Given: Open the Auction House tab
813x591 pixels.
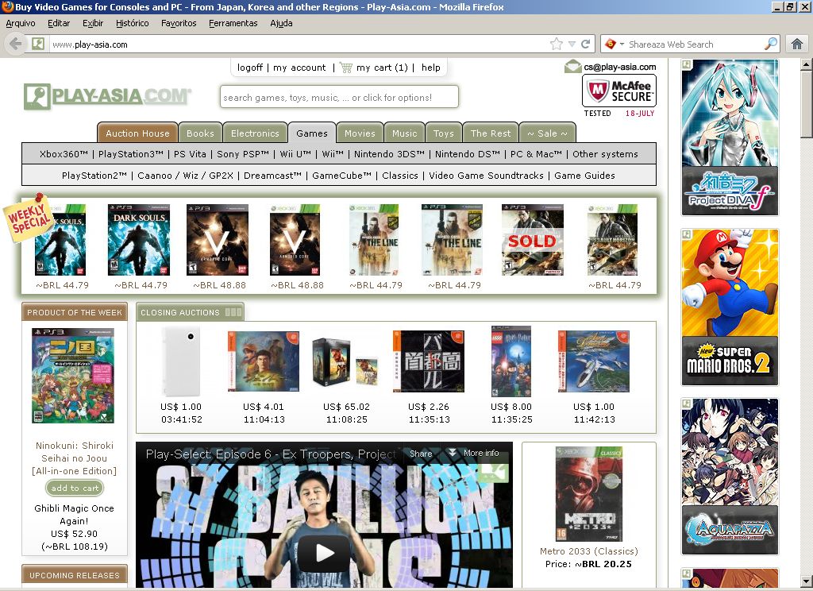Looking at the screenshot, I should click(x=137, y=133).
